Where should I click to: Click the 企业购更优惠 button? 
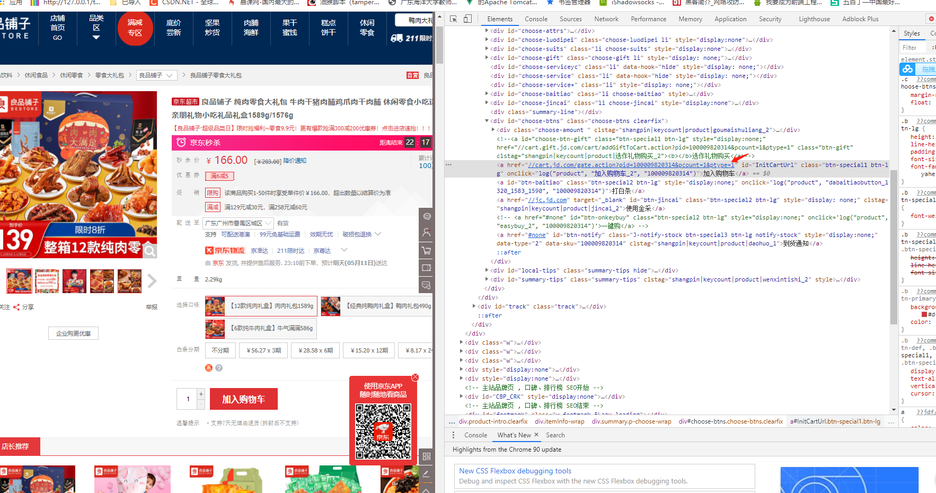click(74, 333)
